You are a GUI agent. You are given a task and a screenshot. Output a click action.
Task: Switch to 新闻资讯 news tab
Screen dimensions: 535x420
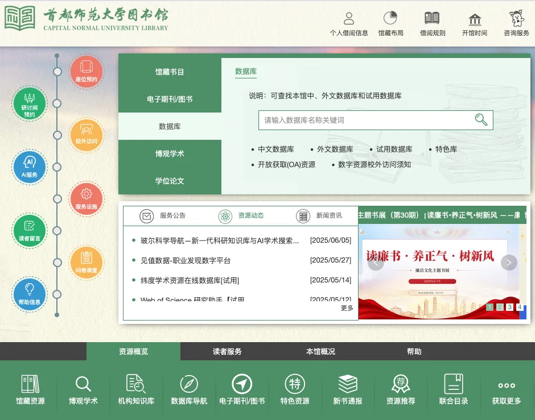click(x=319, y=216)
